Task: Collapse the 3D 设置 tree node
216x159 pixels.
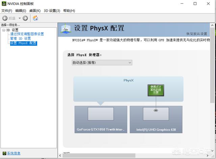Action: pyautogui.click(x=4, y=30)
